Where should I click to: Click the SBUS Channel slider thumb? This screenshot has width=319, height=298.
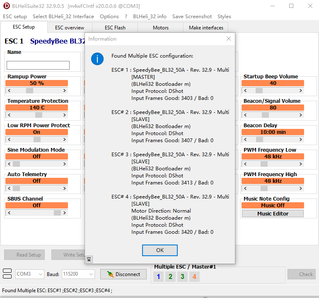[57, 213]
